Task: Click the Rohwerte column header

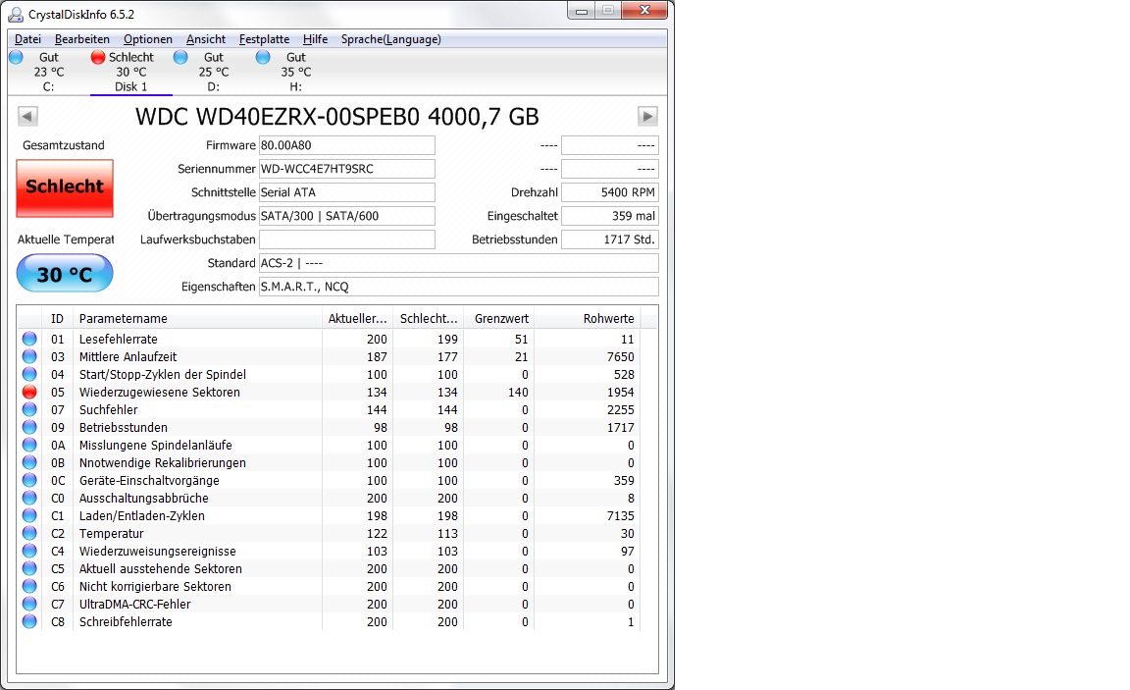Action: coord(587,318)
